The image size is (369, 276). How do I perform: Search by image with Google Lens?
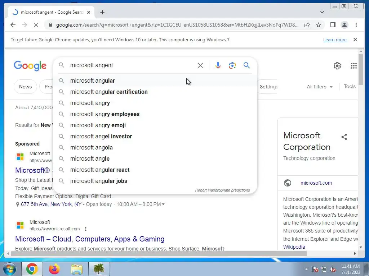pyautogui.click(x=232, y=65)
